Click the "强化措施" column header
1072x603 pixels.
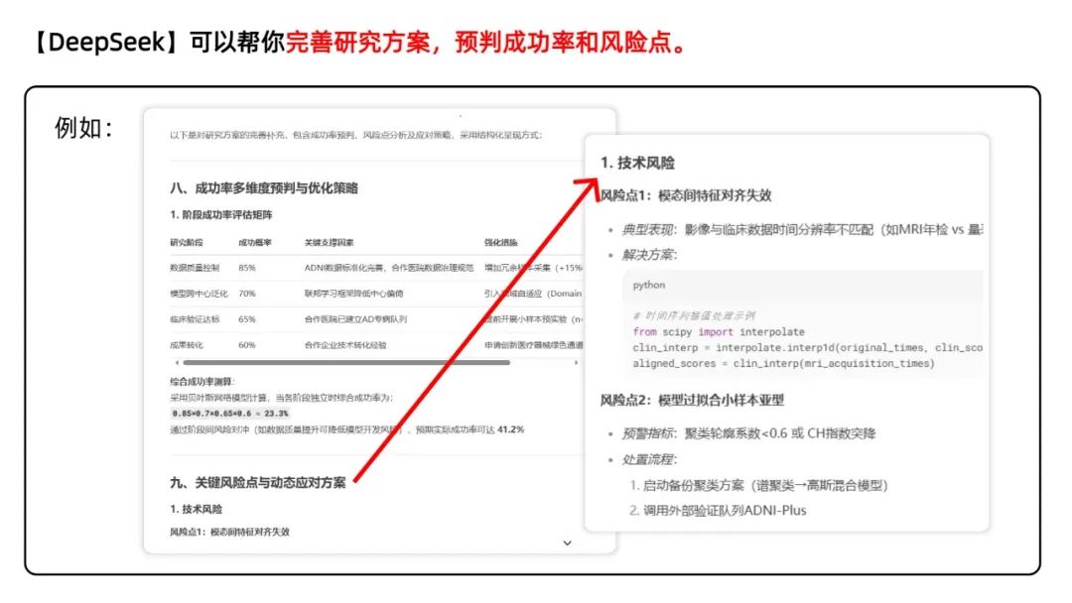pos(500,242)
